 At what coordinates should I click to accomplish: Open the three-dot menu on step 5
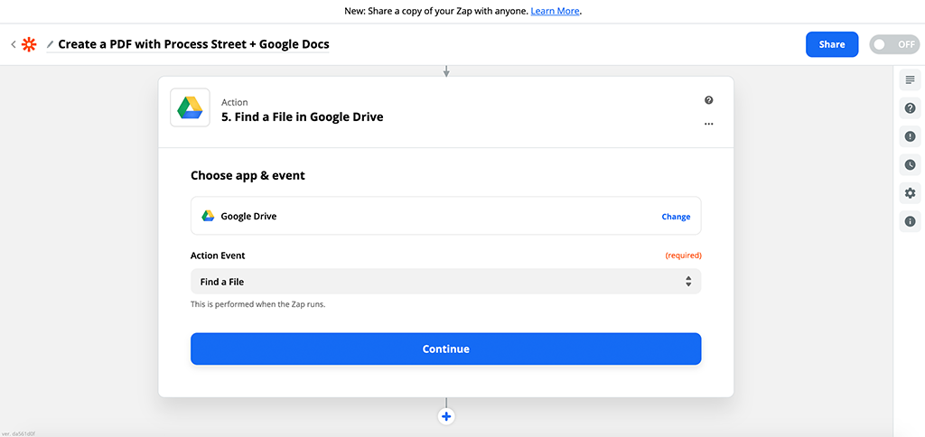tap(709, 124)
